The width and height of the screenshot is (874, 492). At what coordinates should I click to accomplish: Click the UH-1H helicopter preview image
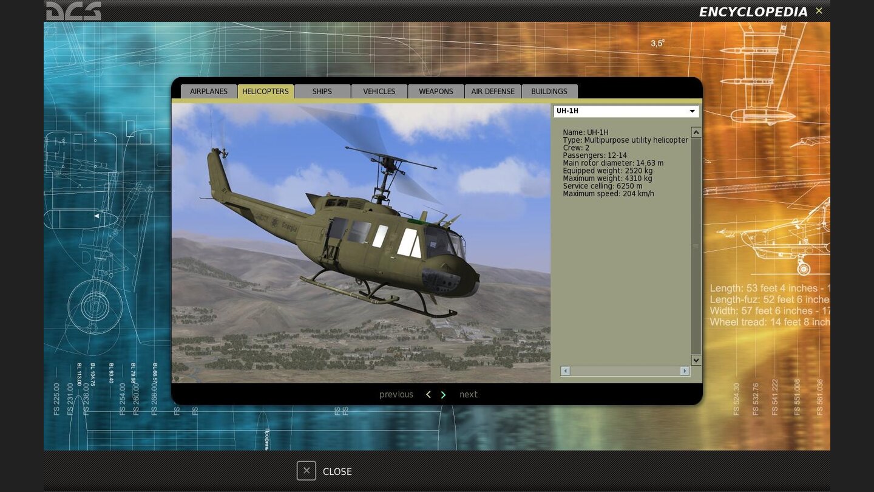coord(361,243)
